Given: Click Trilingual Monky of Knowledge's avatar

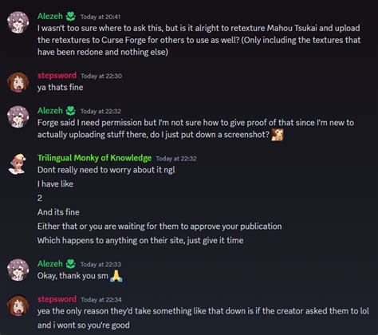Looking at the screenshot, I should 18,164.
